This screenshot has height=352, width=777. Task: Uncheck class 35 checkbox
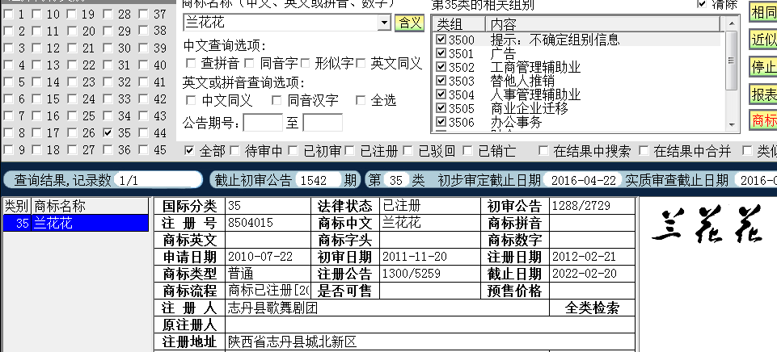coord(108,132)
